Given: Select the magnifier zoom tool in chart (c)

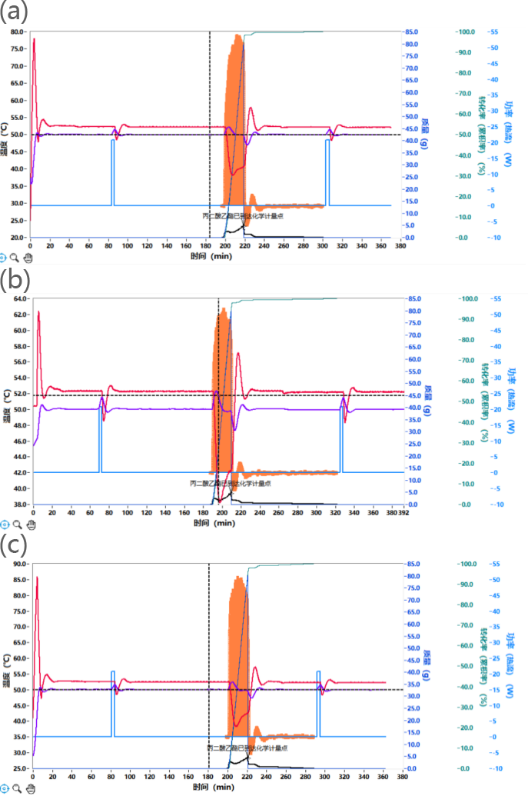Looking at the screenshot, I should click(16, 788).
